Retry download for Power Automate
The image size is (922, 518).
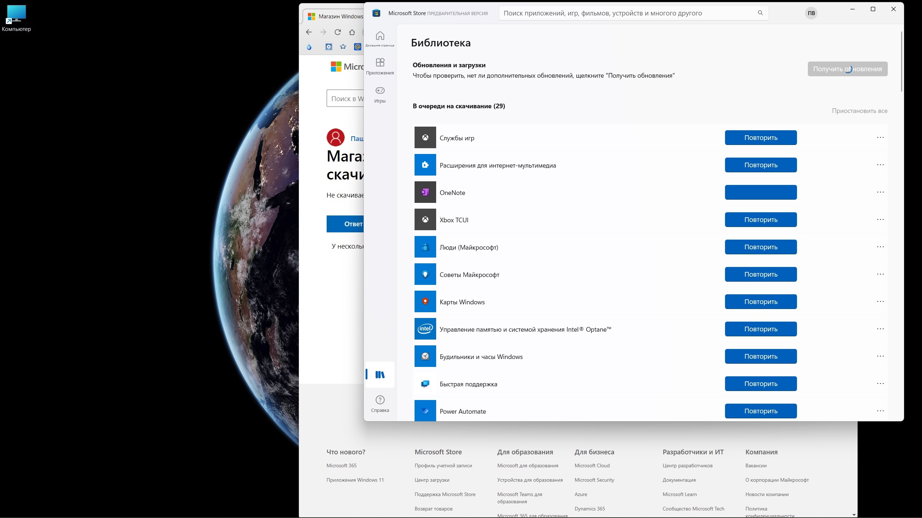tap(761, 411)
